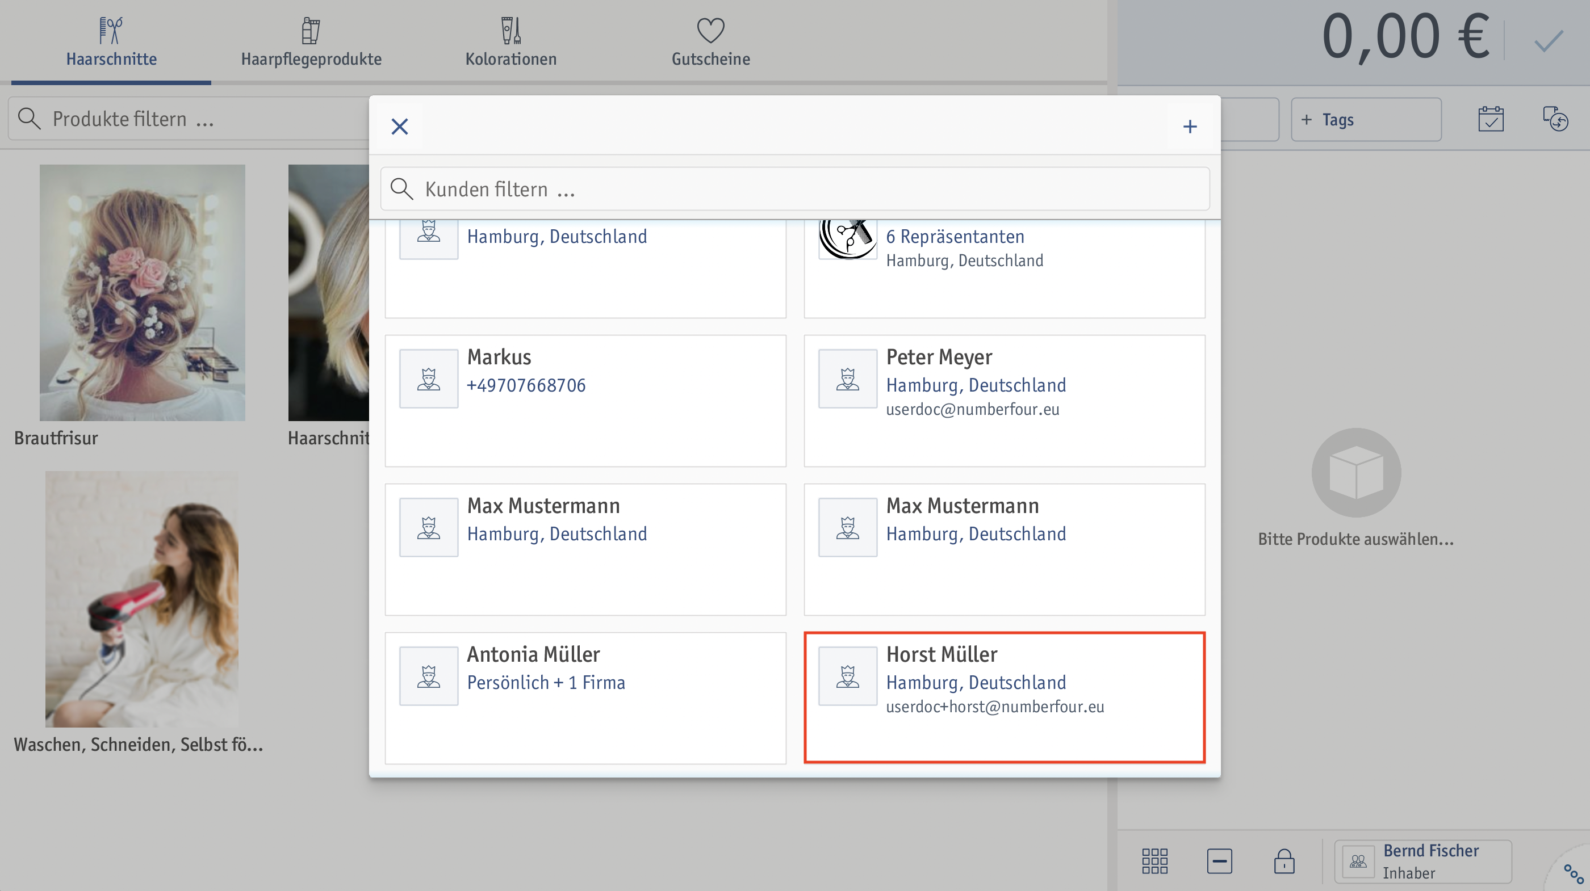Click magnifier icon in Produkte filtern
Image resolution: width=1590 pixels, height=891 pixels.
coord(29,119)
